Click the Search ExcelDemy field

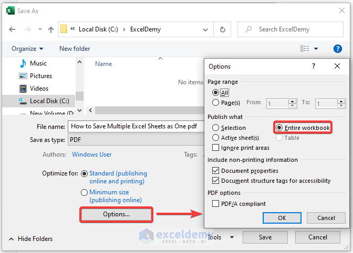click(x=290, y=29)
